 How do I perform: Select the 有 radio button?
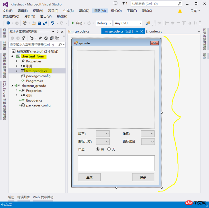98,149
